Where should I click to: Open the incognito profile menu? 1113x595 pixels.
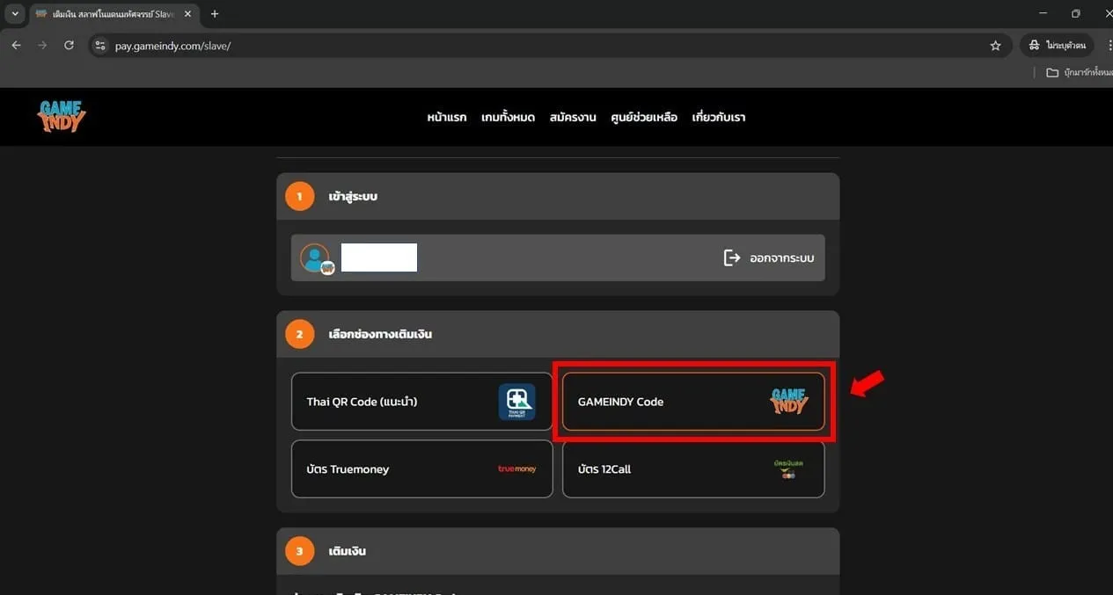[x=1057, y=46]
